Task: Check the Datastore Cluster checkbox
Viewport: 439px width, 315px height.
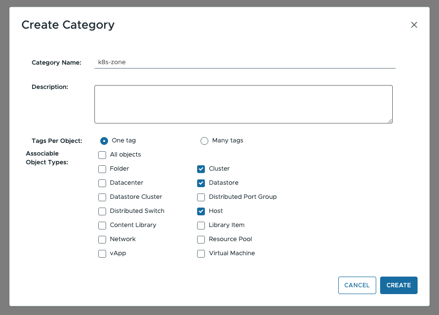Action: (102, 197)
